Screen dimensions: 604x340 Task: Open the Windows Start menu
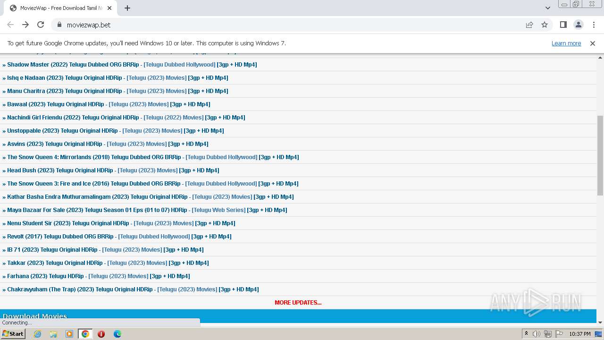coord(13,334)
